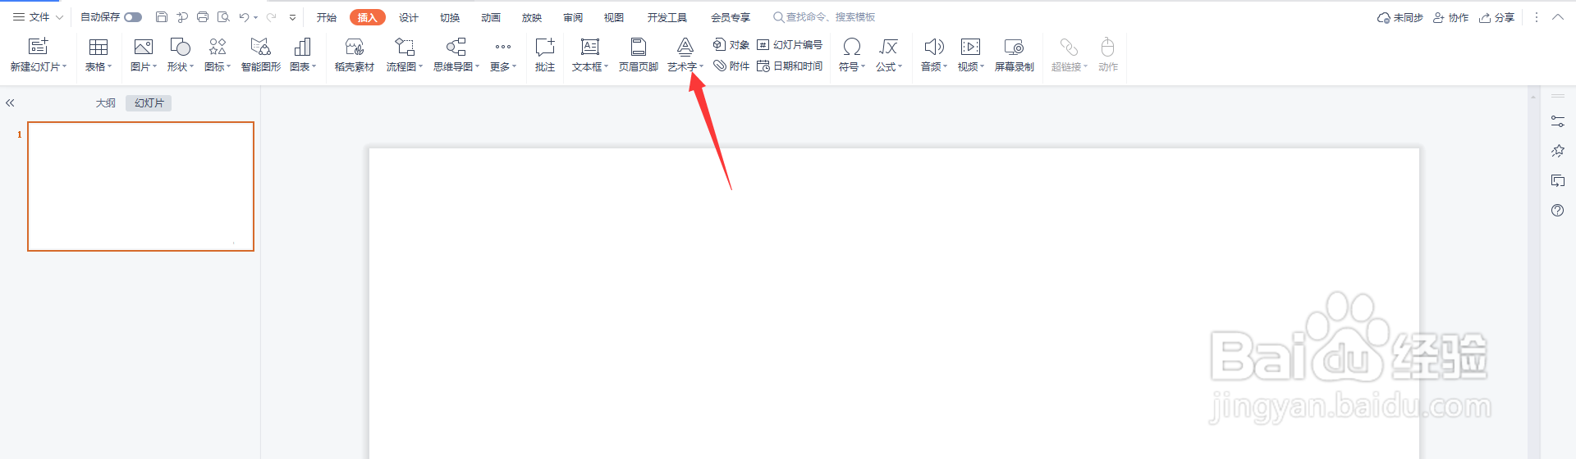Viewport: 1576px width, 459px height.
Task: Collapse the slide panel with double chevron
Action: click(x=10, y=103)
